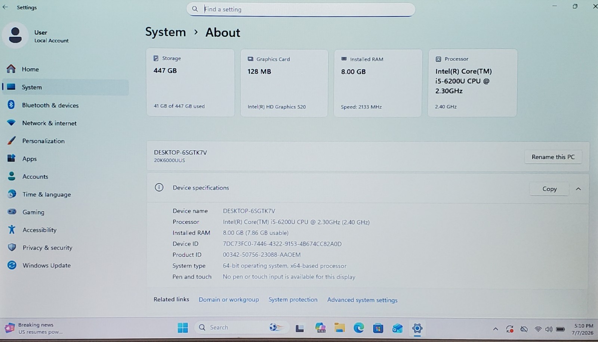Open the User account profile picture
This screenshot has width=598, height=342.
tap(15, 35)
